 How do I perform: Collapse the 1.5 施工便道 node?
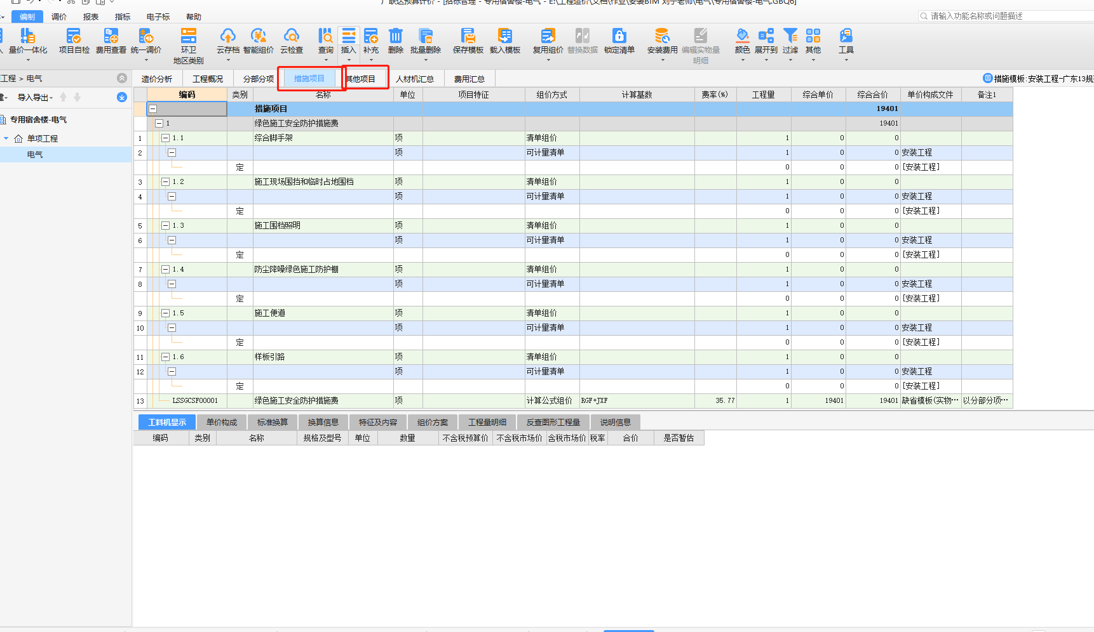click(x=165, y=313)
